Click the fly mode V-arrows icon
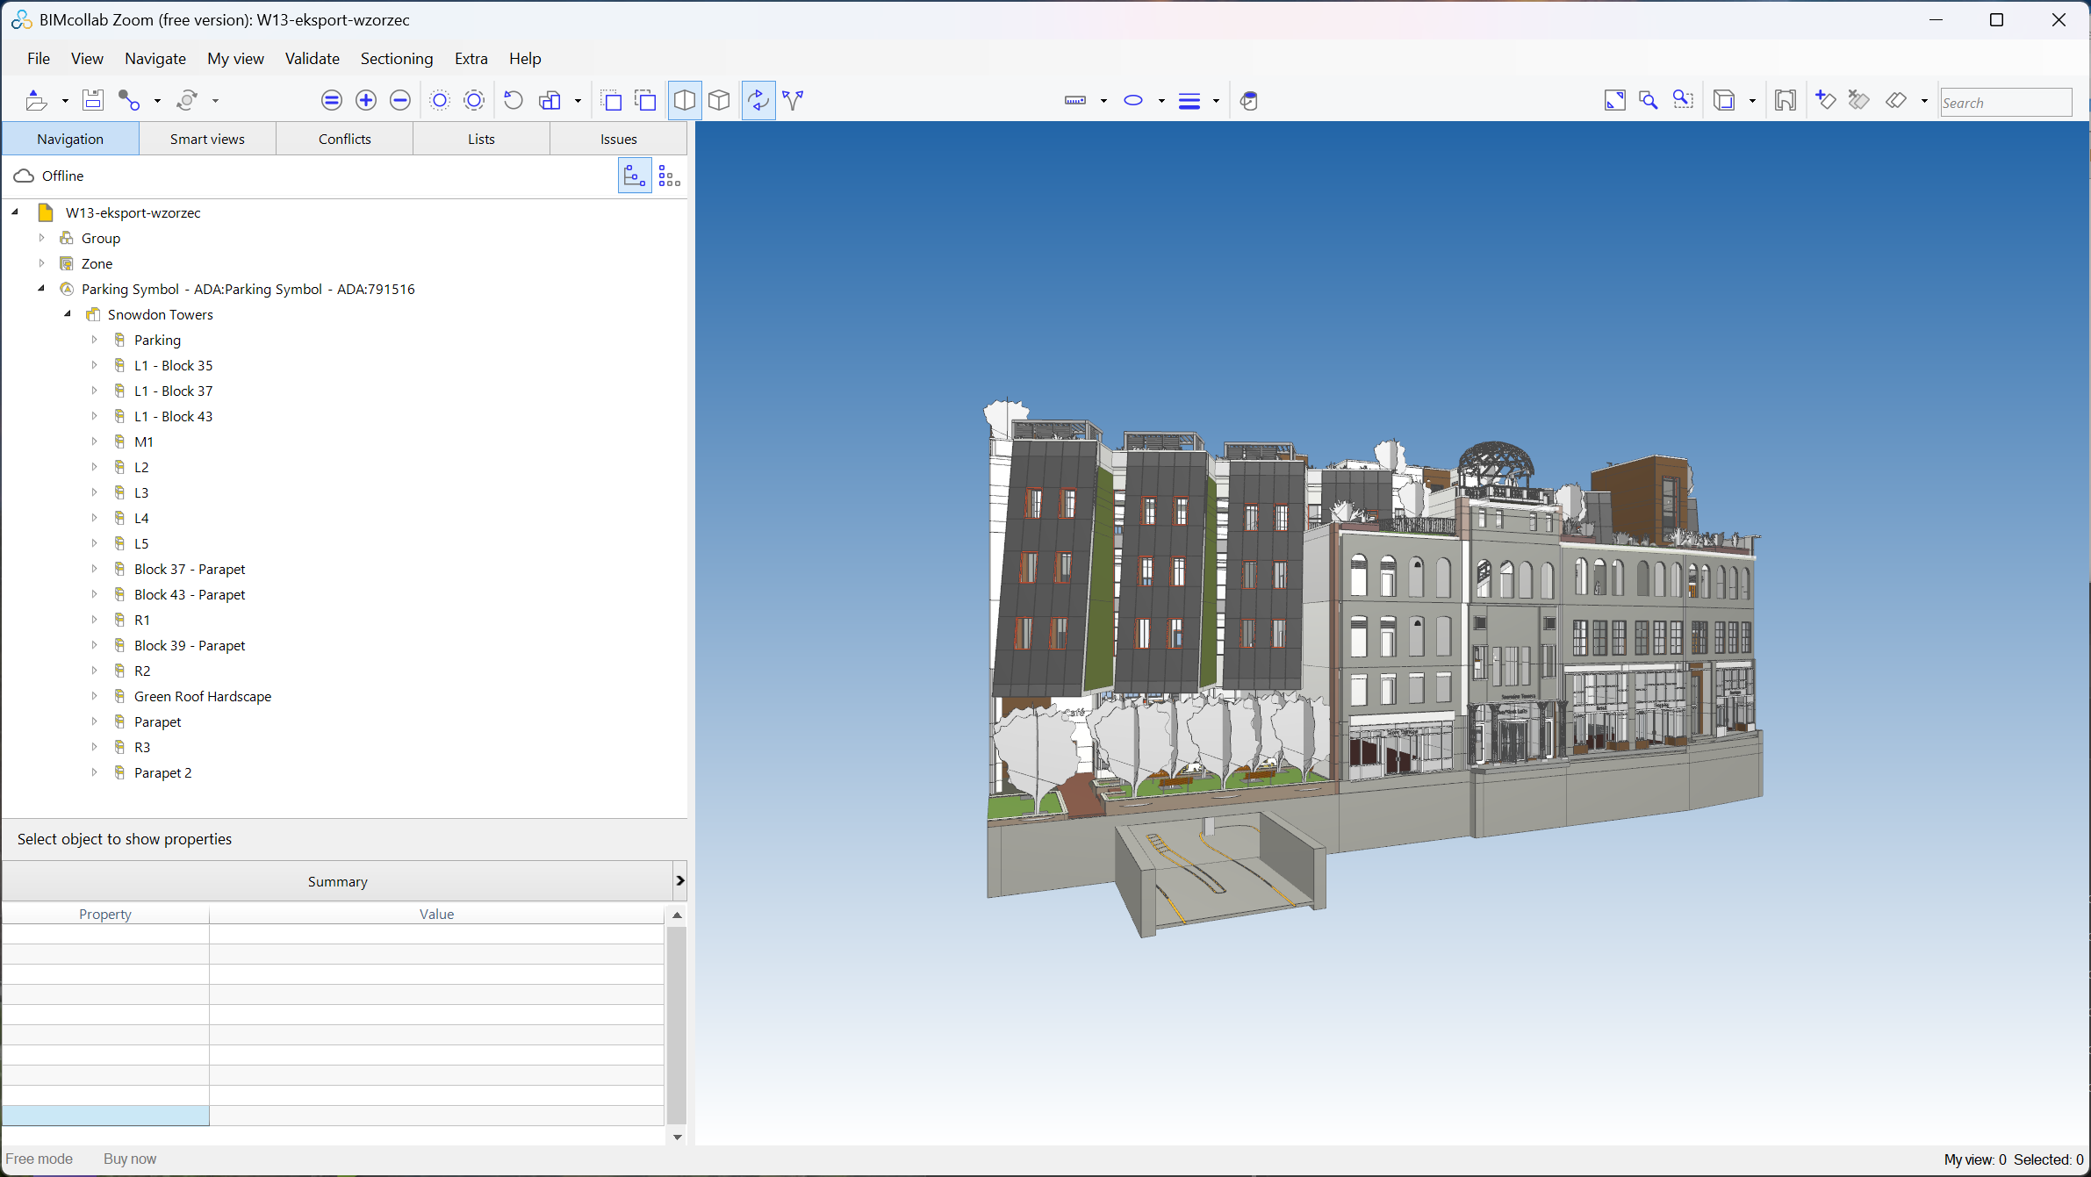This screenshot has height=1177, width=2091. coord(793,101)
